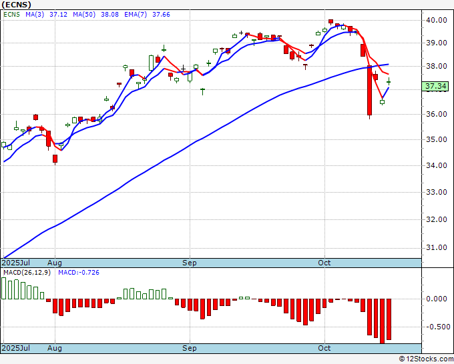Click the 39.00 price axis label
Image resolution: width=454 pixels, height=364 pixels.
(x=437, y=43)
